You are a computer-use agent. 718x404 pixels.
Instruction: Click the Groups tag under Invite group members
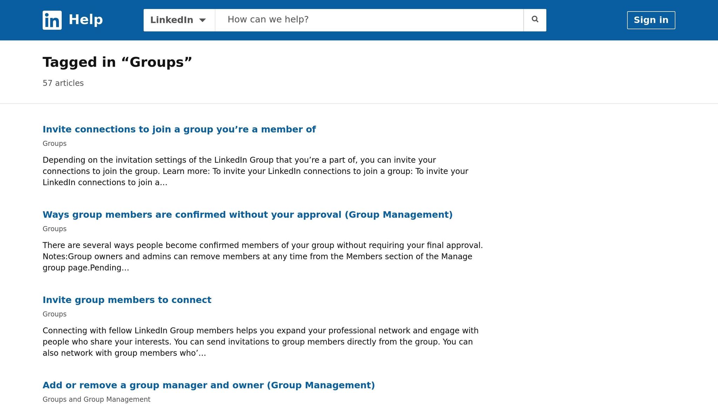pos(54,314)
